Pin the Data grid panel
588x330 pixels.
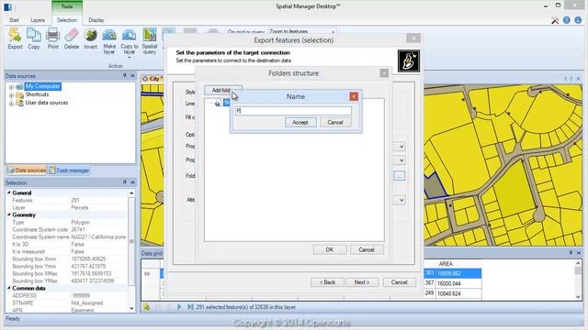coord(571,253)
